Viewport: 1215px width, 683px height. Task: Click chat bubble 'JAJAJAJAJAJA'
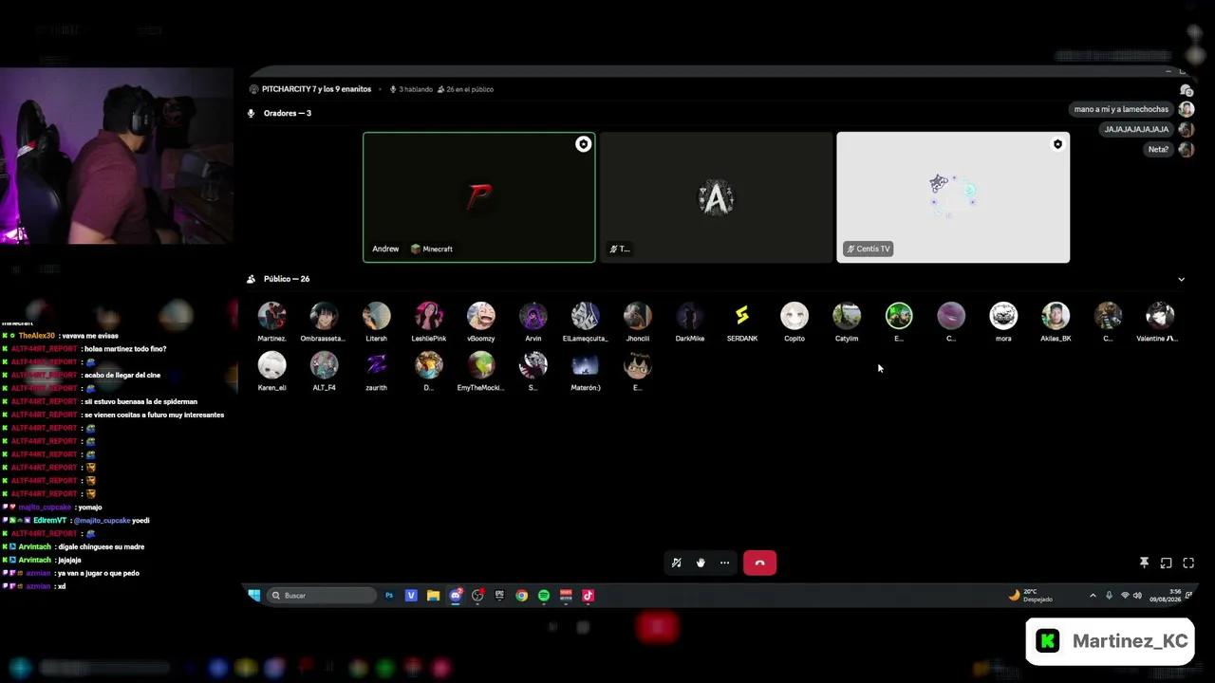1136,129
